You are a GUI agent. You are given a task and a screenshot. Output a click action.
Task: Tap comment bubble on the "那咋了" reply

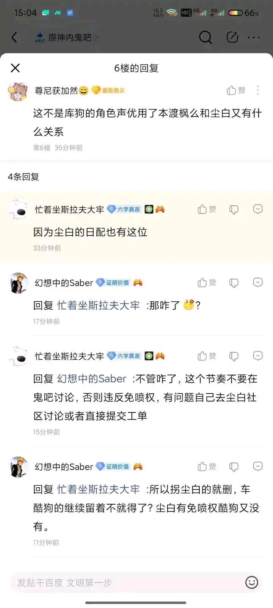pos(258,283)
